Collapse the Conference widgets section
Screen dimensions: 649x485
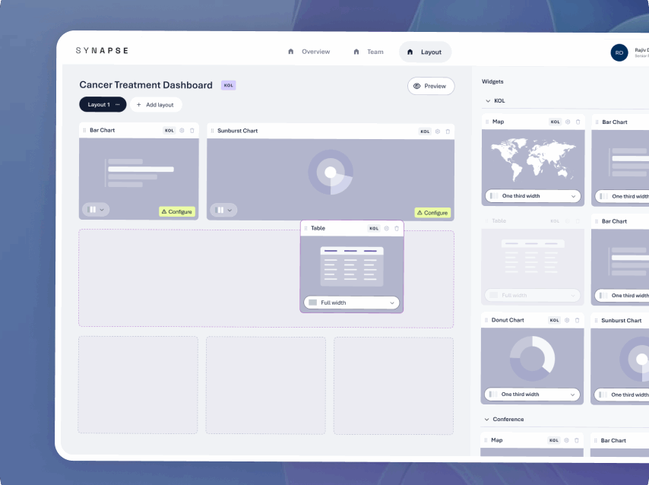coord(488,420)
